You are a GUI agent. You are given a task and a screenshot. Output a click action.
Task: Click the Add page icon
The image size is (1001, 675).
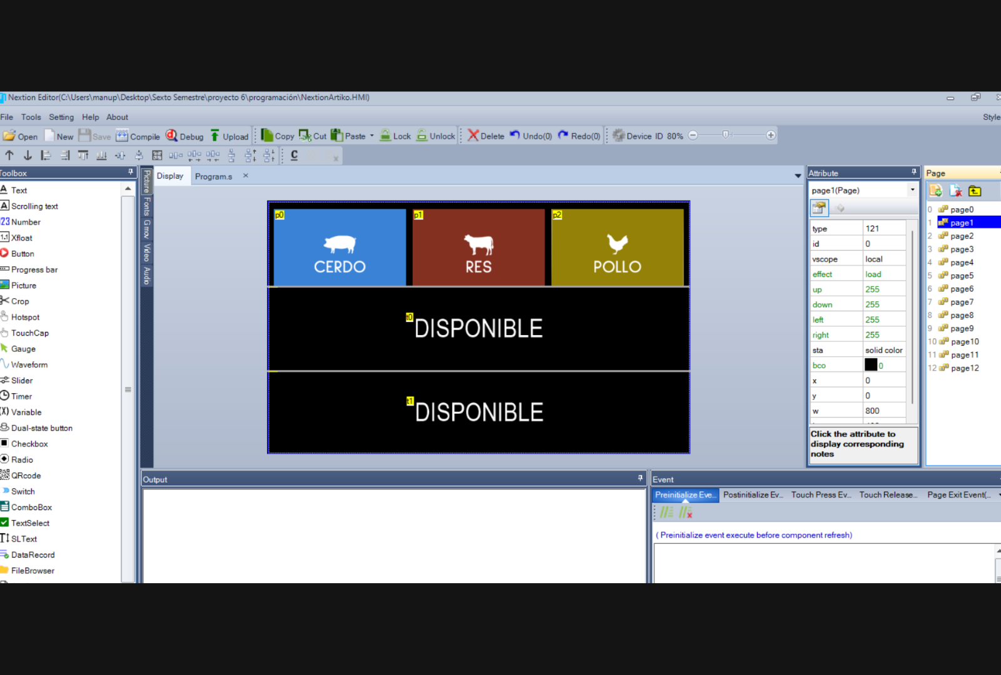click(936, 191)
